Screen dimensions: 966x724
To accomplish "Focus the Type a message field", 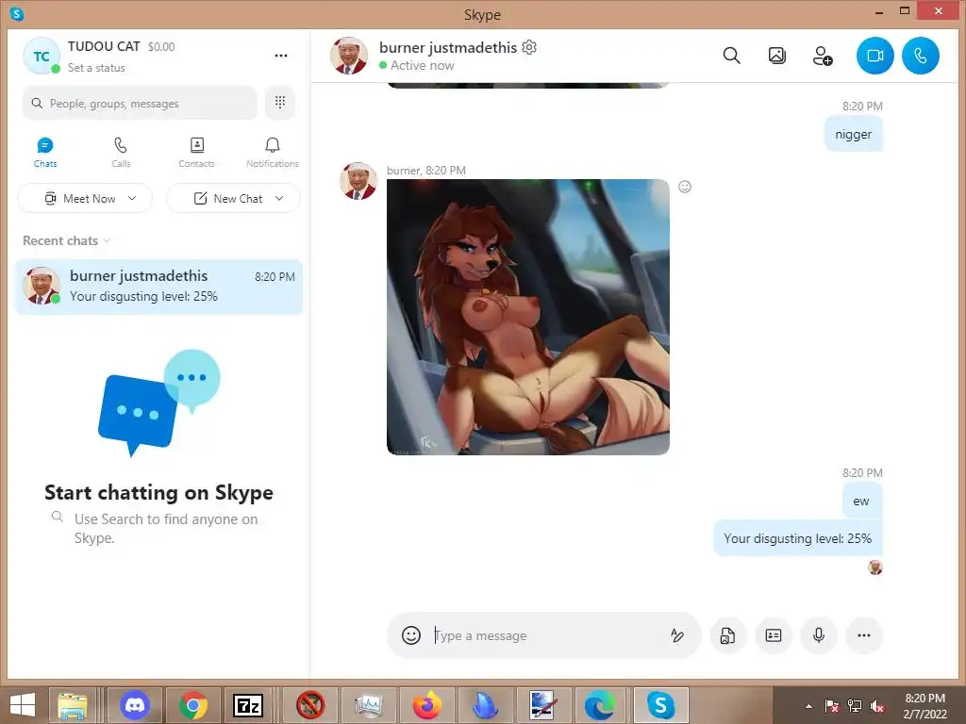I will pos(545,635).
